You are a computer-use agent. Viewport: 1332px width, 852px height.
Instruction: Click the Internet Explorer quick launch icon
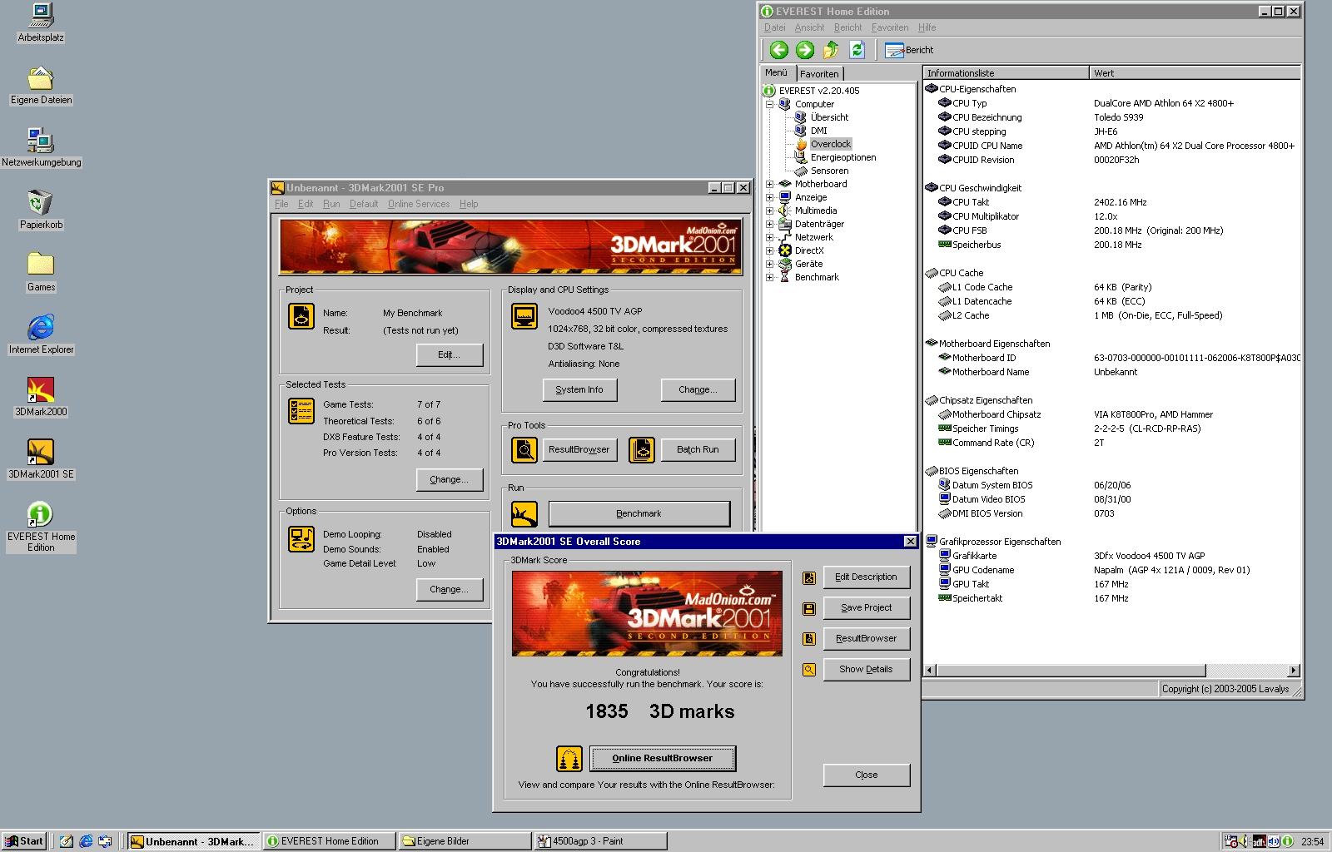pos(86,841)
